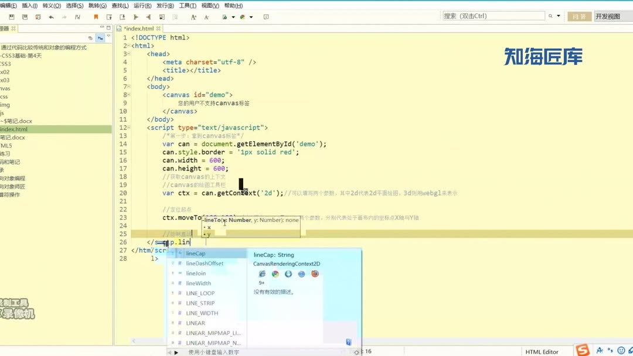Click the orange bookmark flag icon

(97, 17)
